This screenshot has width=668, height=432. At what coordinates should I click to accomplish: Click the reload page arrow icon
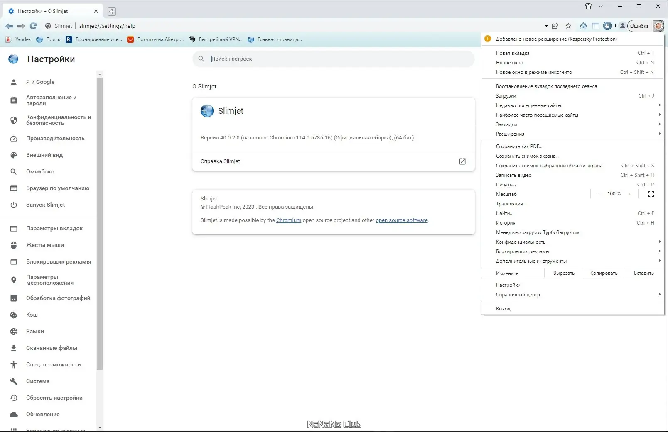click(33, 26)
